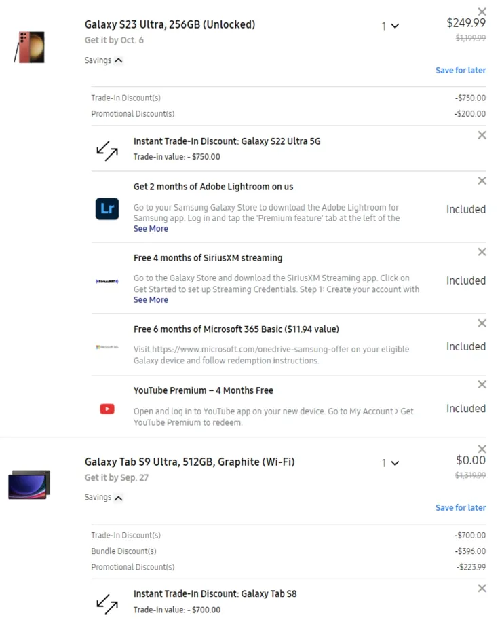Screen dimensions: 502x622
Task: Click 'Get it by Oct. 6' delivery text
Action: click(x=114, y=41)
